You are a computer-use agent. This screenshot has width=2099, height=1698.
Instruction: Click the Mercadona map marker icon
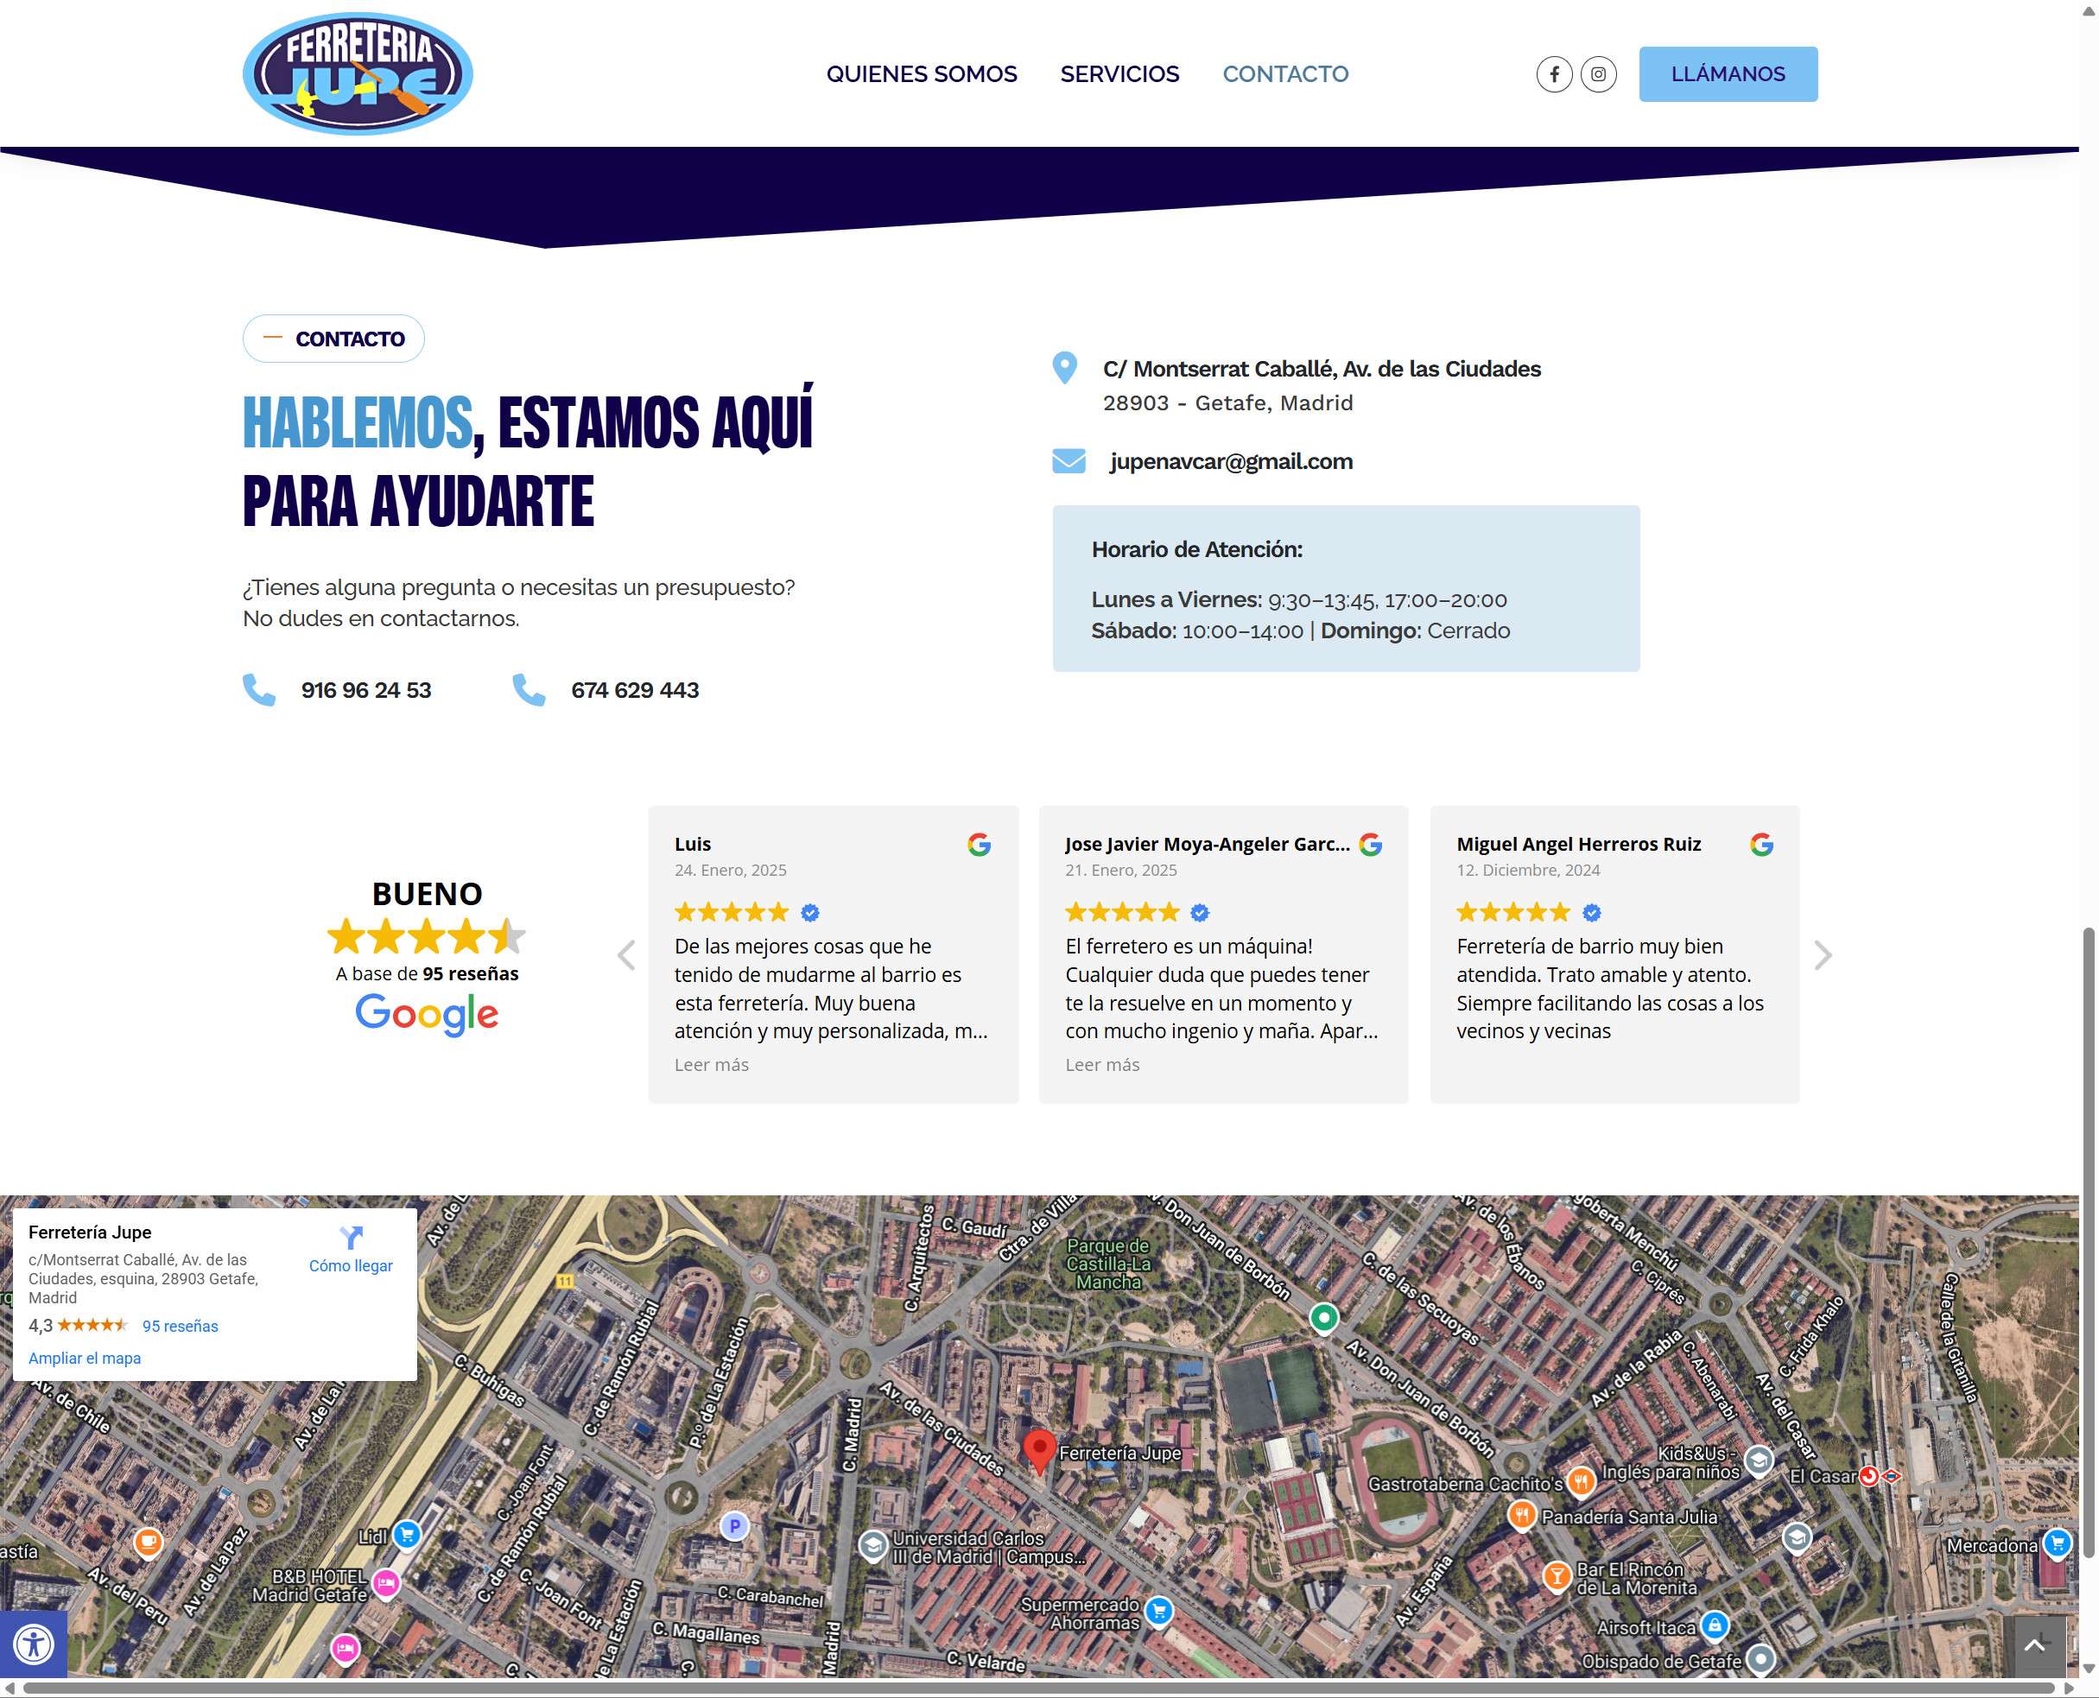[2057, 1543]
